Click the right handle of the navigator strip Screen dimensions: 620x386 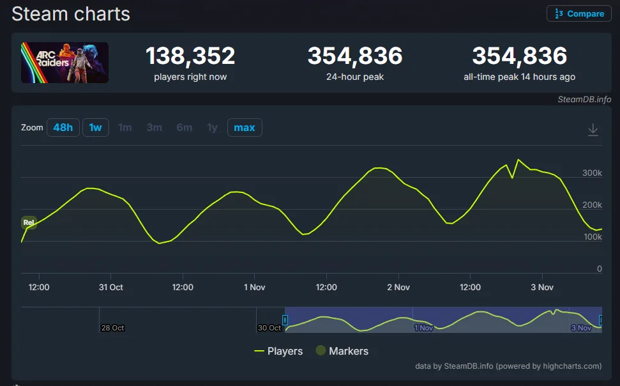pos(599,321)
